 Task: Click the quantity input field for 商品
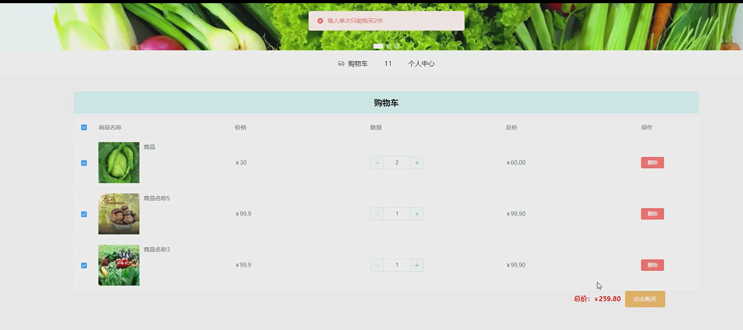coord(397,163)
